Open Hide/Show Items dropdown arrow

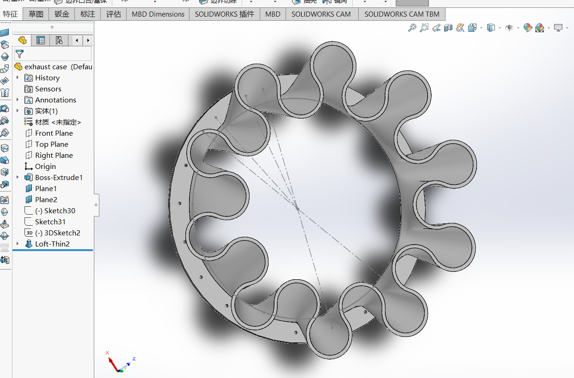(x=518, y=28)
